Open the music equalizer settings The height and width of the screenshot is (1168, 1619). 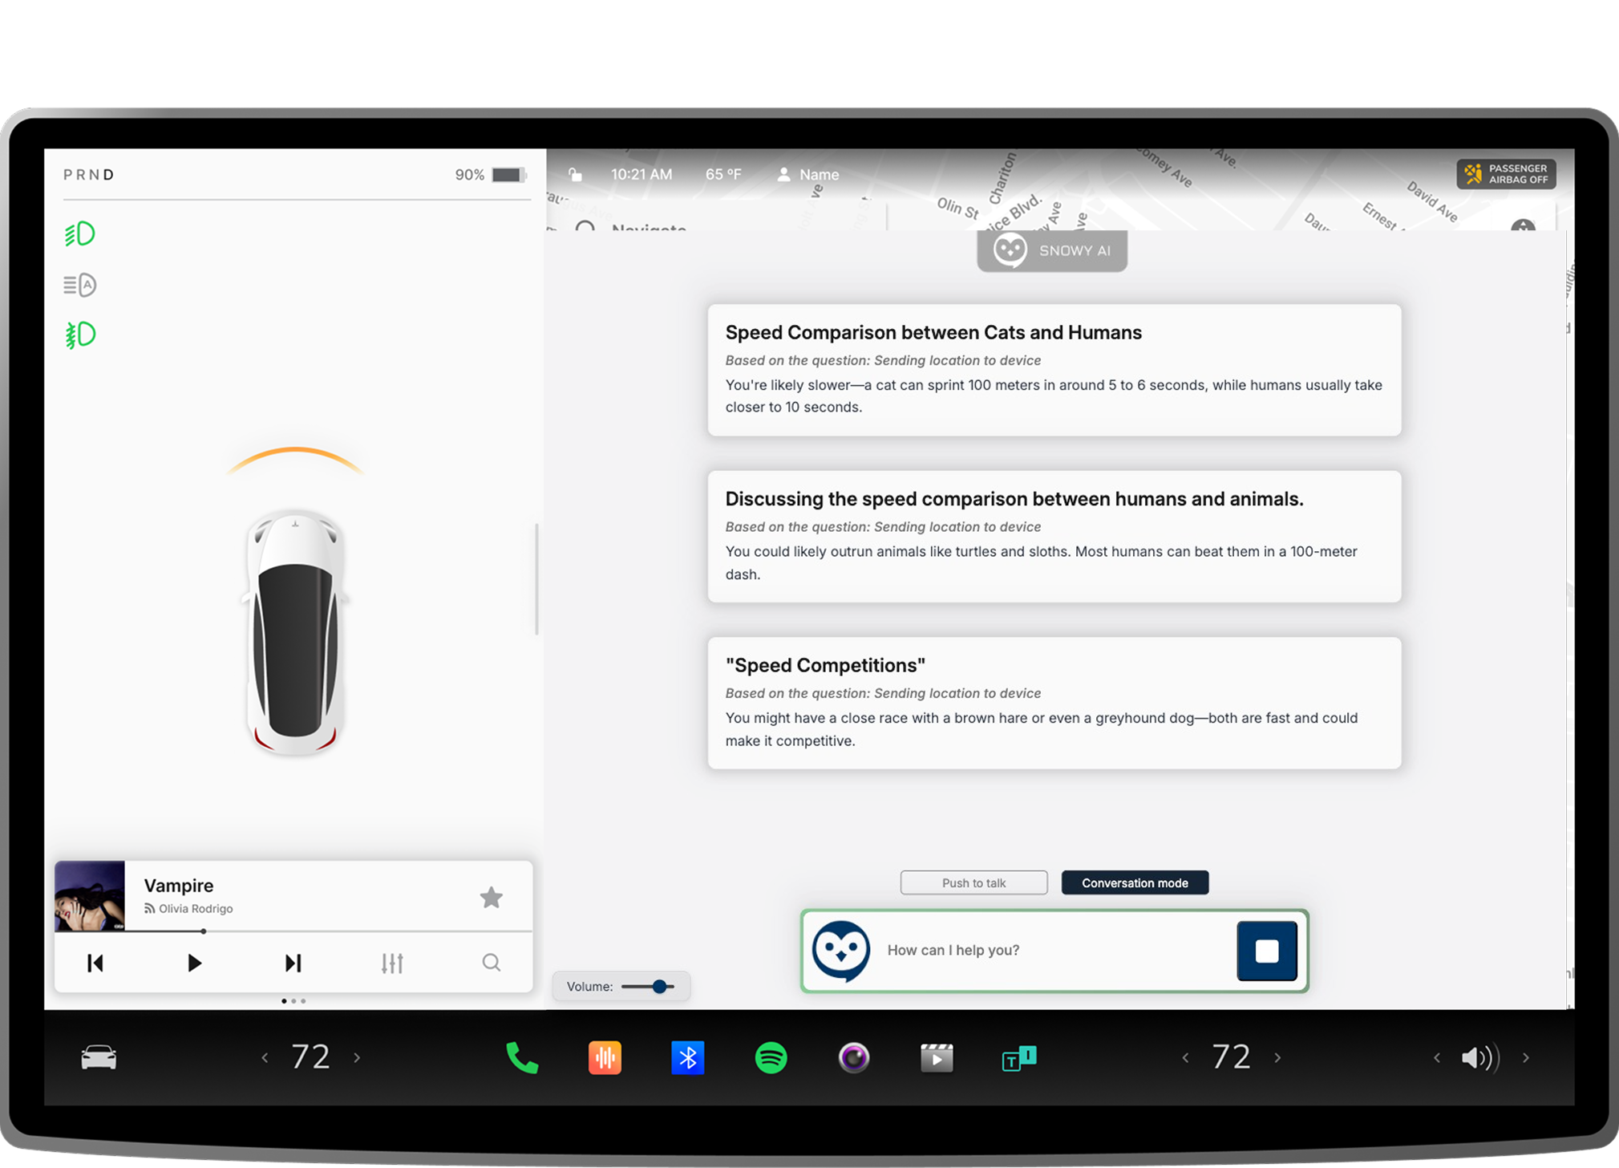pos(392,963)
